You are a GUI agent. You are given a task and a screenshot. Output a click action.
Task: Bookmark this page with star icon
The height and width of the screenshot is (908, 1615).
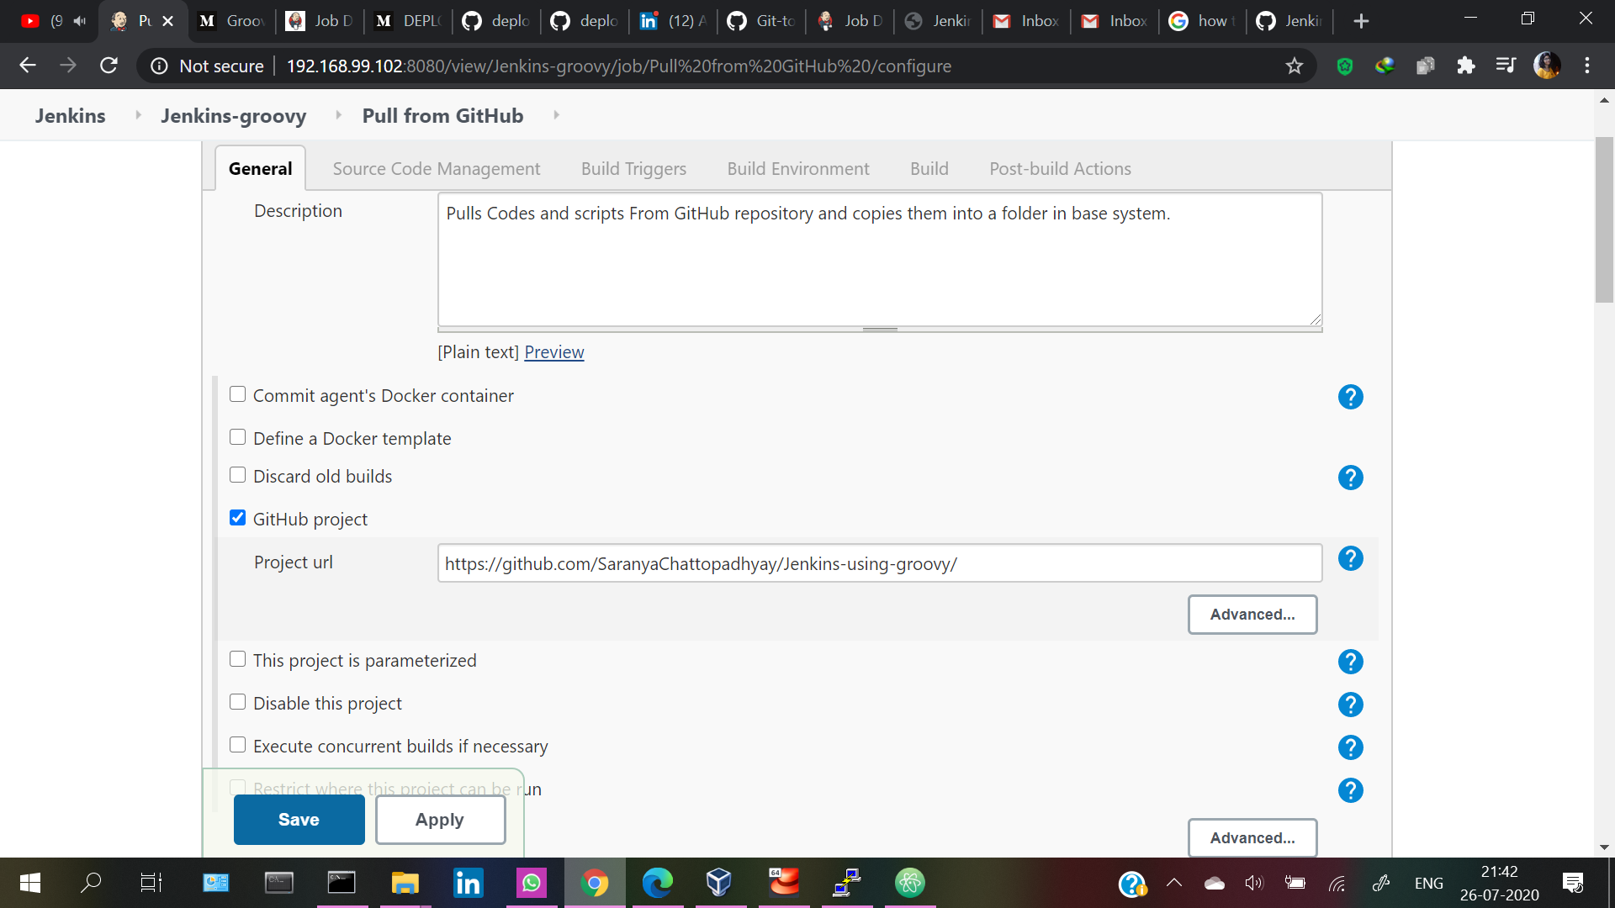[x=1294, y=66]
